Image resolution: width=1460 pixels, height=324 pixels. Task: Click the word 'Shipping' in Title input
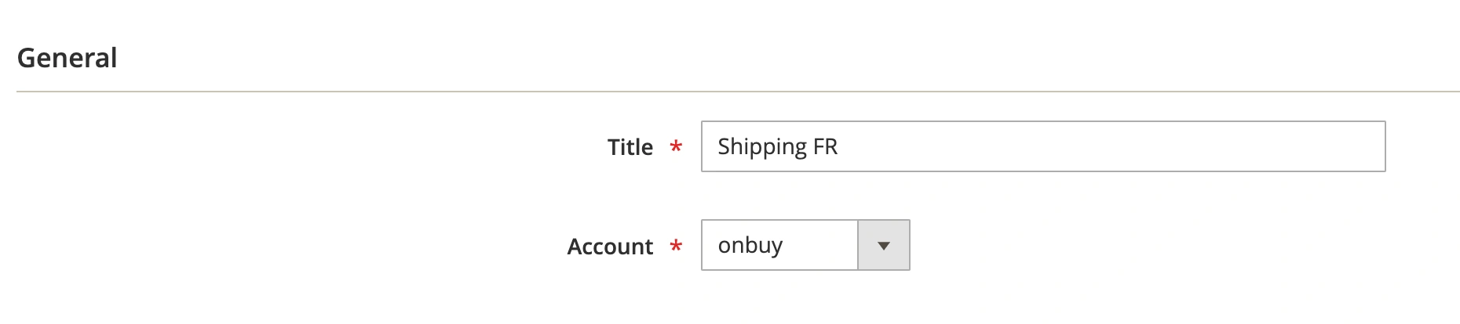(x=751, y=146)
